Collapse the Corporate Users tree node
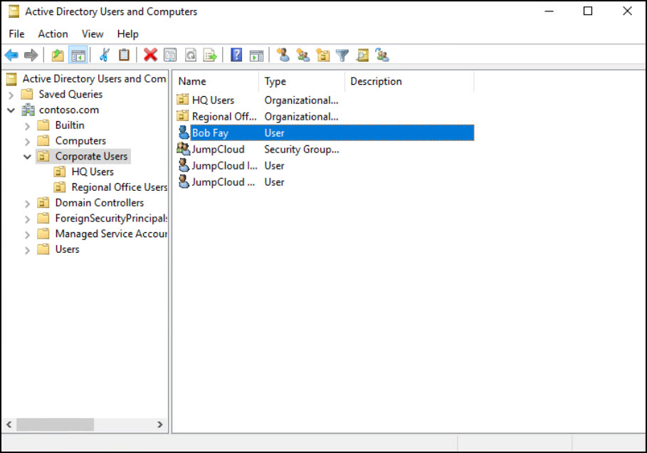 tap(28, 157)
